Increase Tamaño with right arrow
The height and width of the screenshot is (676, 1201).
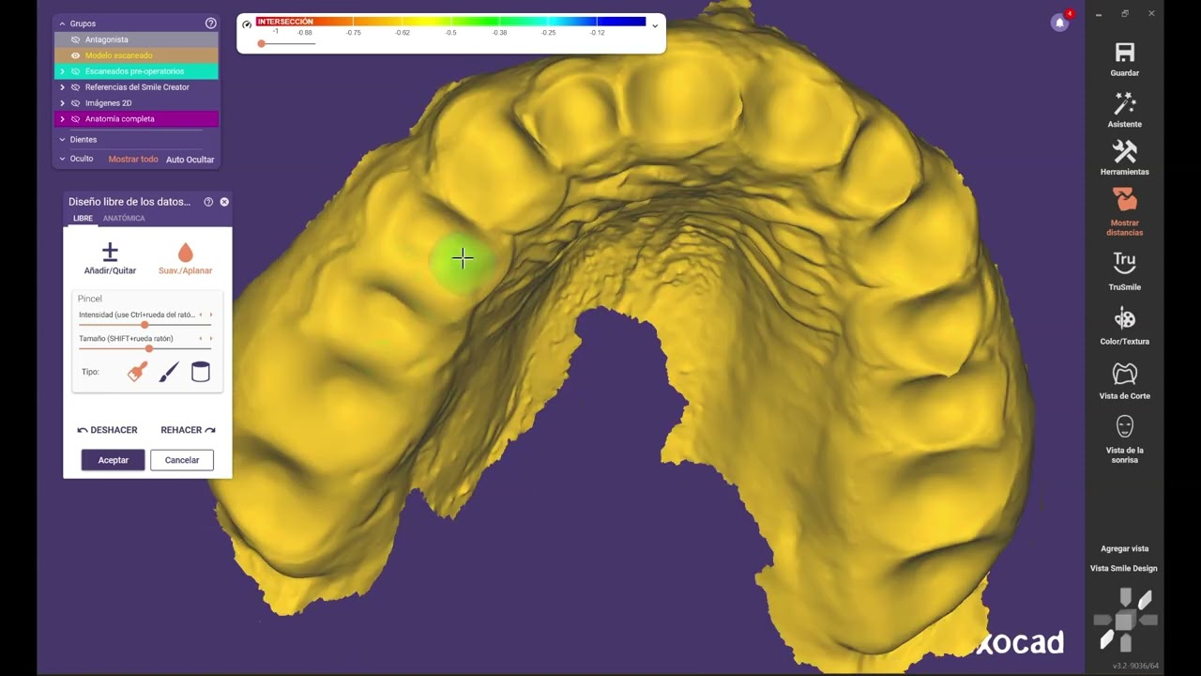211,339
